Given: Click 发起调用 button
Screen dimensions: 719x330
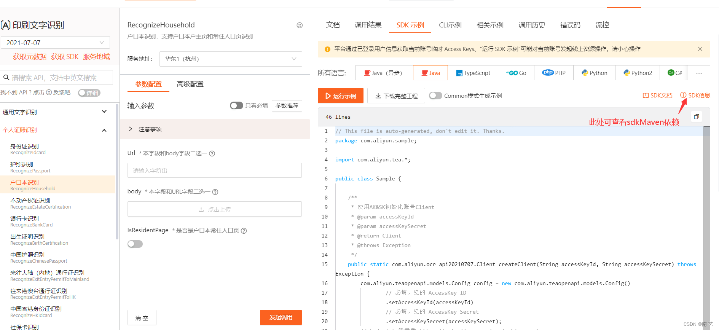Looking at the screenshot, I should (281, 317).
